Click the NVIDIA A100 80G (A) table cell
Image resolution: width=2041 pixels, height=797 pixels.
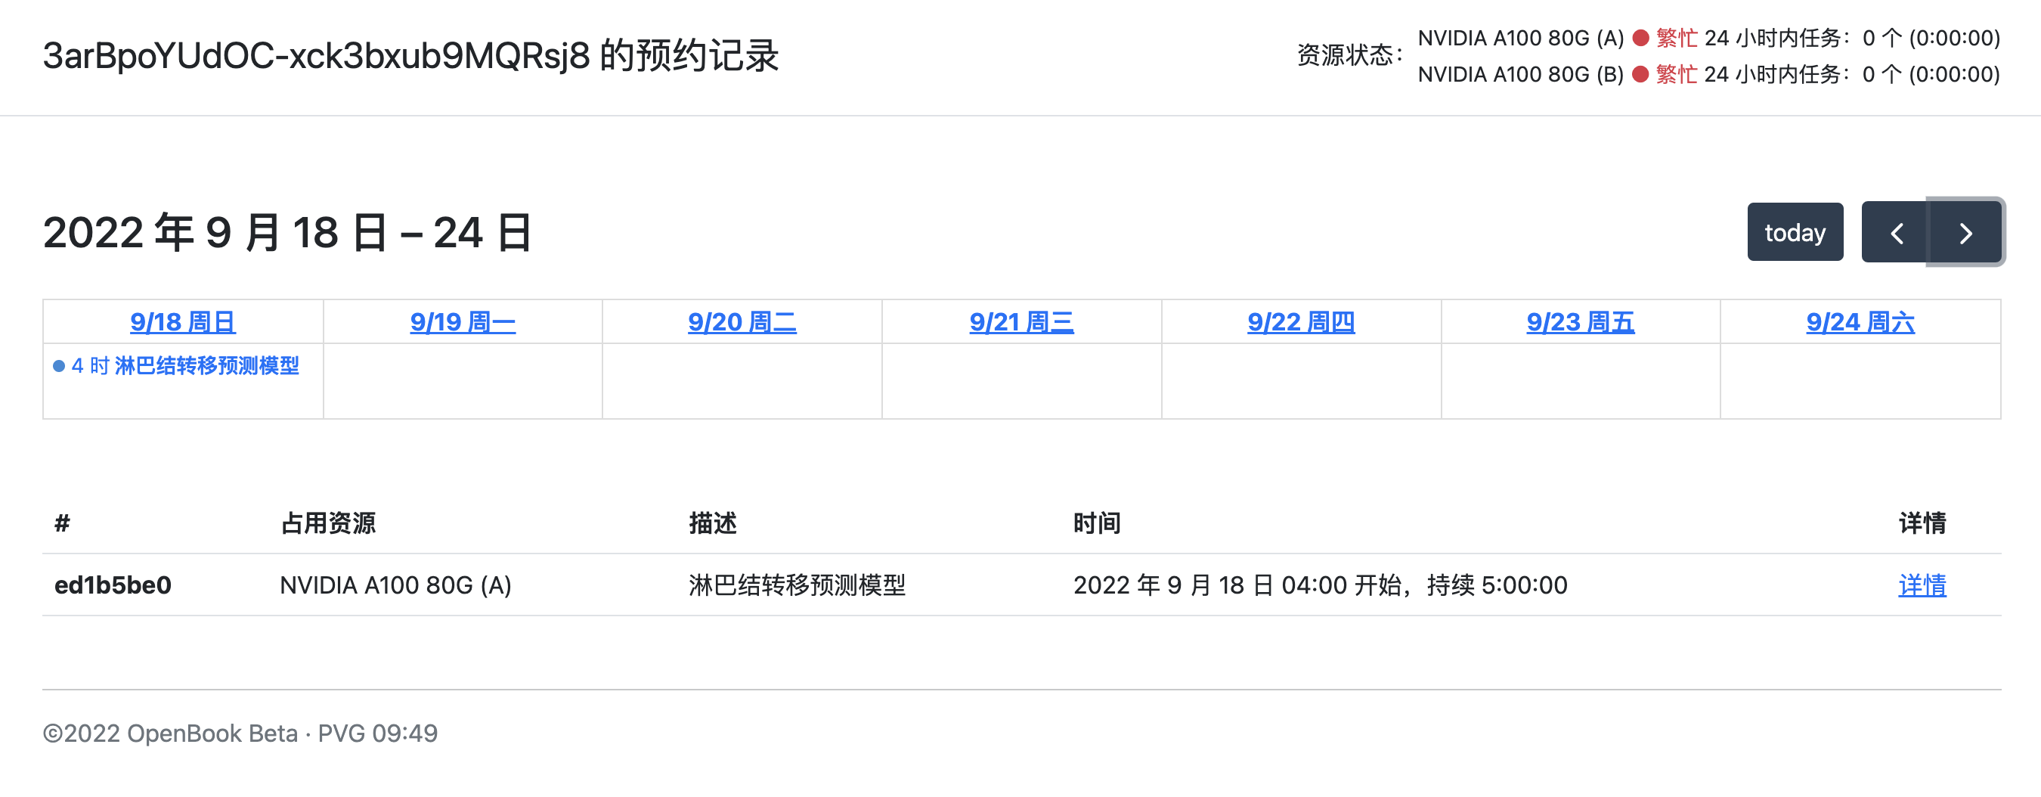coord(395,585)
